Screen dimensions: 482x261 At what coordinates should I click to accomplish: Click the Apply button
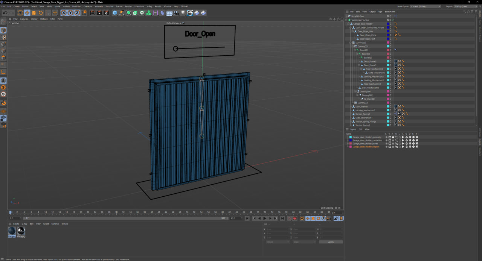331,242
